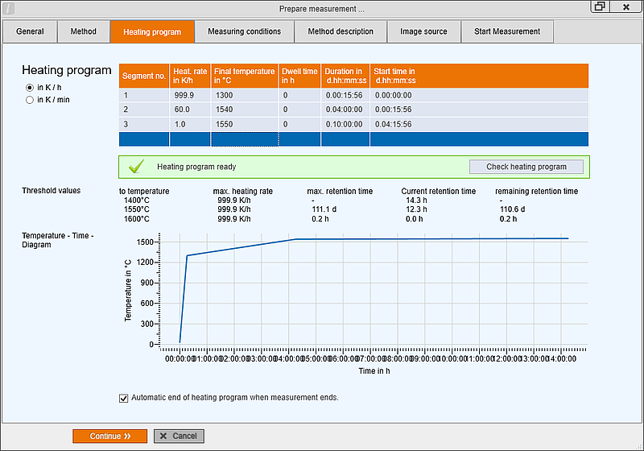Switch to the Start Measurement tab
Viewport: 644px width, 451px height.
tap(507, 31)
